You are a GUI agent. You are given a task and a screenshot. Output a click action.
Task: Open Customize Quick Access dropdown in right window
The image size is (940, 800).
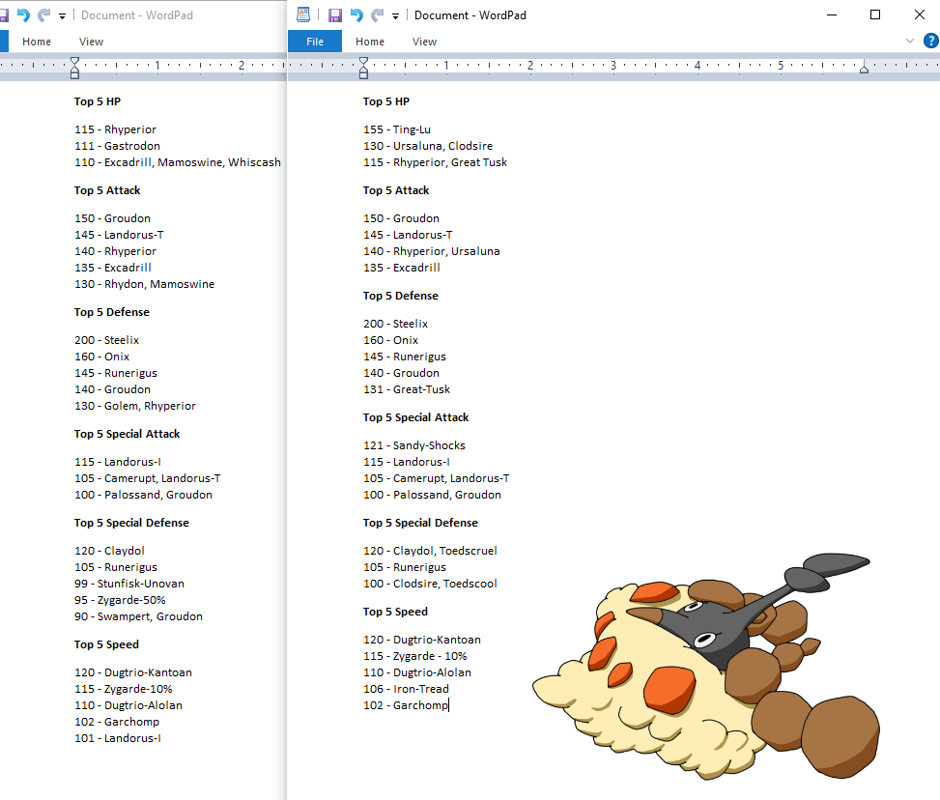(396, 16)
